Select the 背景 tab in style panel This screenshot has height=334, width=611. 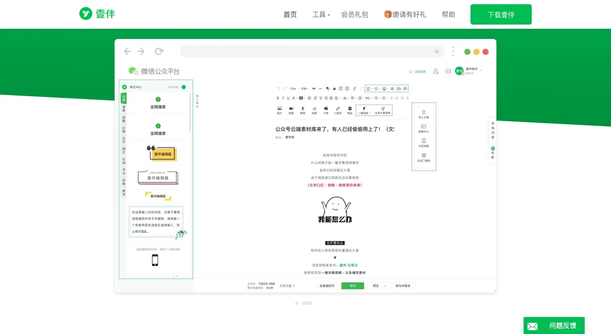(x=124, y=109)
